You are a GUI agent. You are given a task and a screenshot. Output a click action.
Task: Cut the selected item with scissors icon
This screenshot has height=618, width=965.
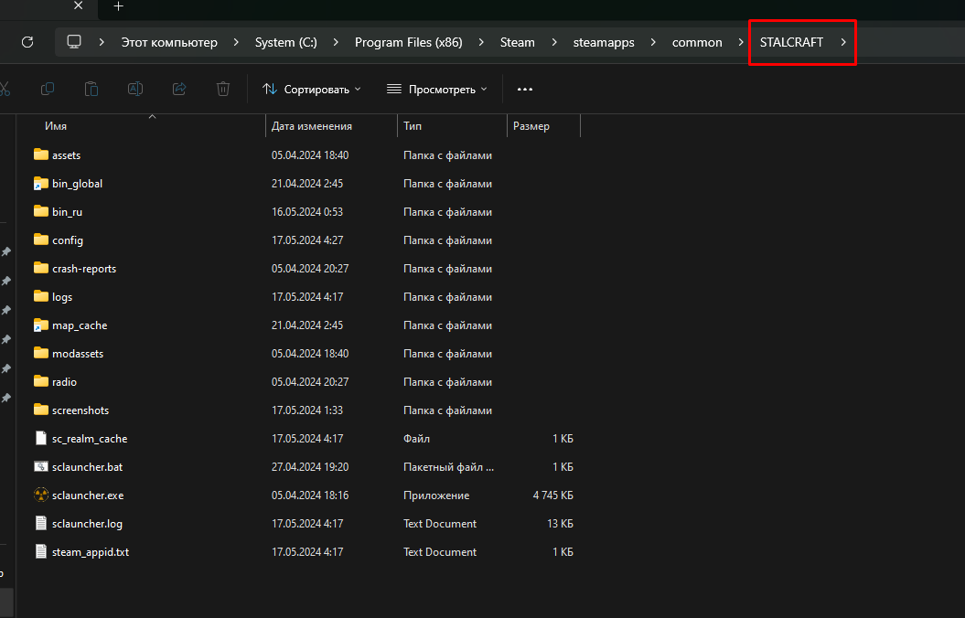coord(5,90)
